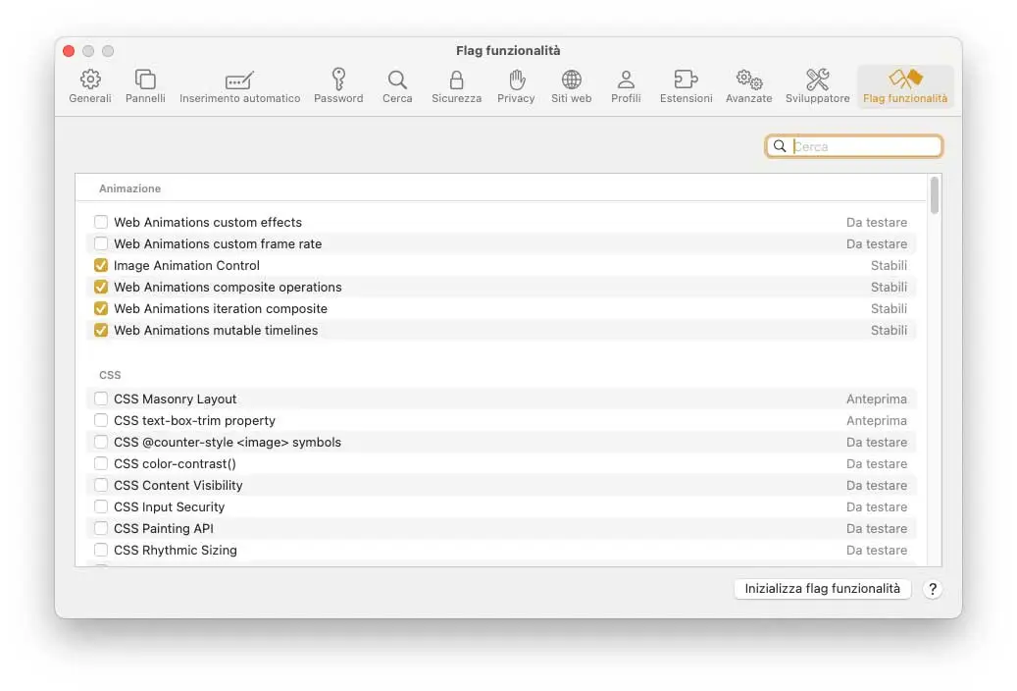Open the Generali preferences pane
The height and width of the screenshot is (691, 1017).
89,86
